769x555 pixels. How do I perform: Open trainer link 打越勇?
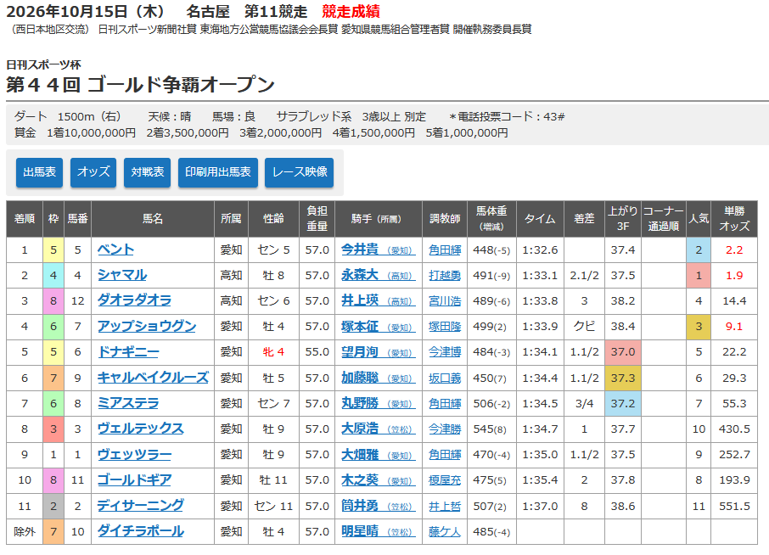click(x=445, y=276)
